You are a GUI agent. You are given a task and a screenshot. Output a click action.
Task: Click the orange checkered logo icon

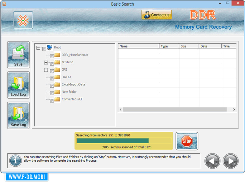(x=23, y=20)
